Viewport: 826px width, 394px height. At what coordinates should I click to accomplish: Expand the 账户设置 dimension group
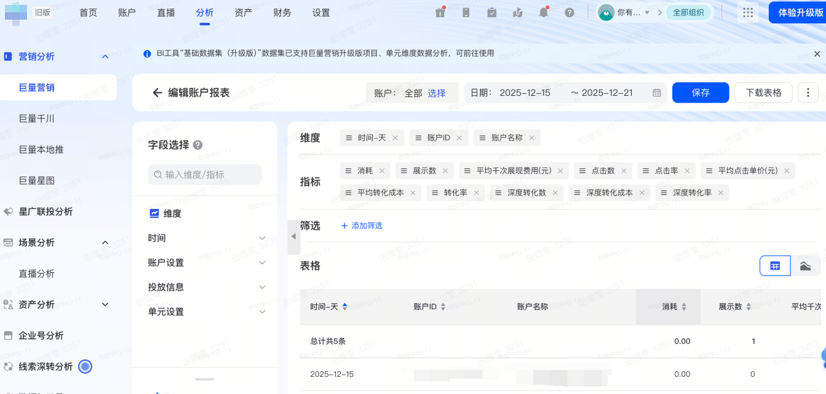click(262, 263)
